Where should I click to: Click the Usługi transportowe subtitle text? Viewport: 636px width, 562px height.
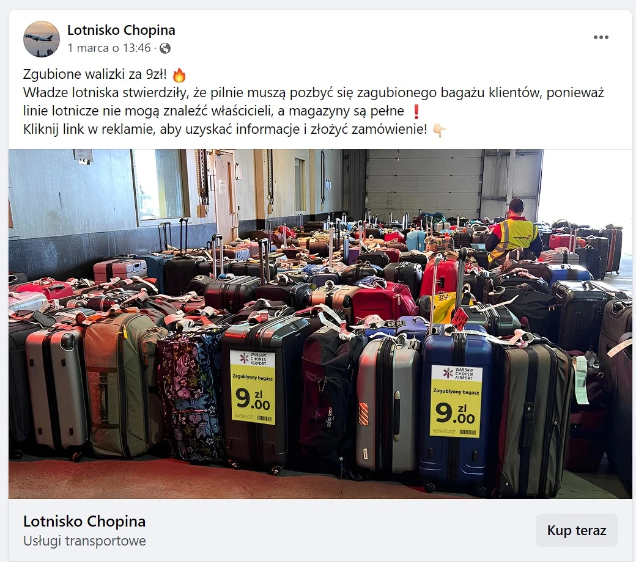point(84,541)
